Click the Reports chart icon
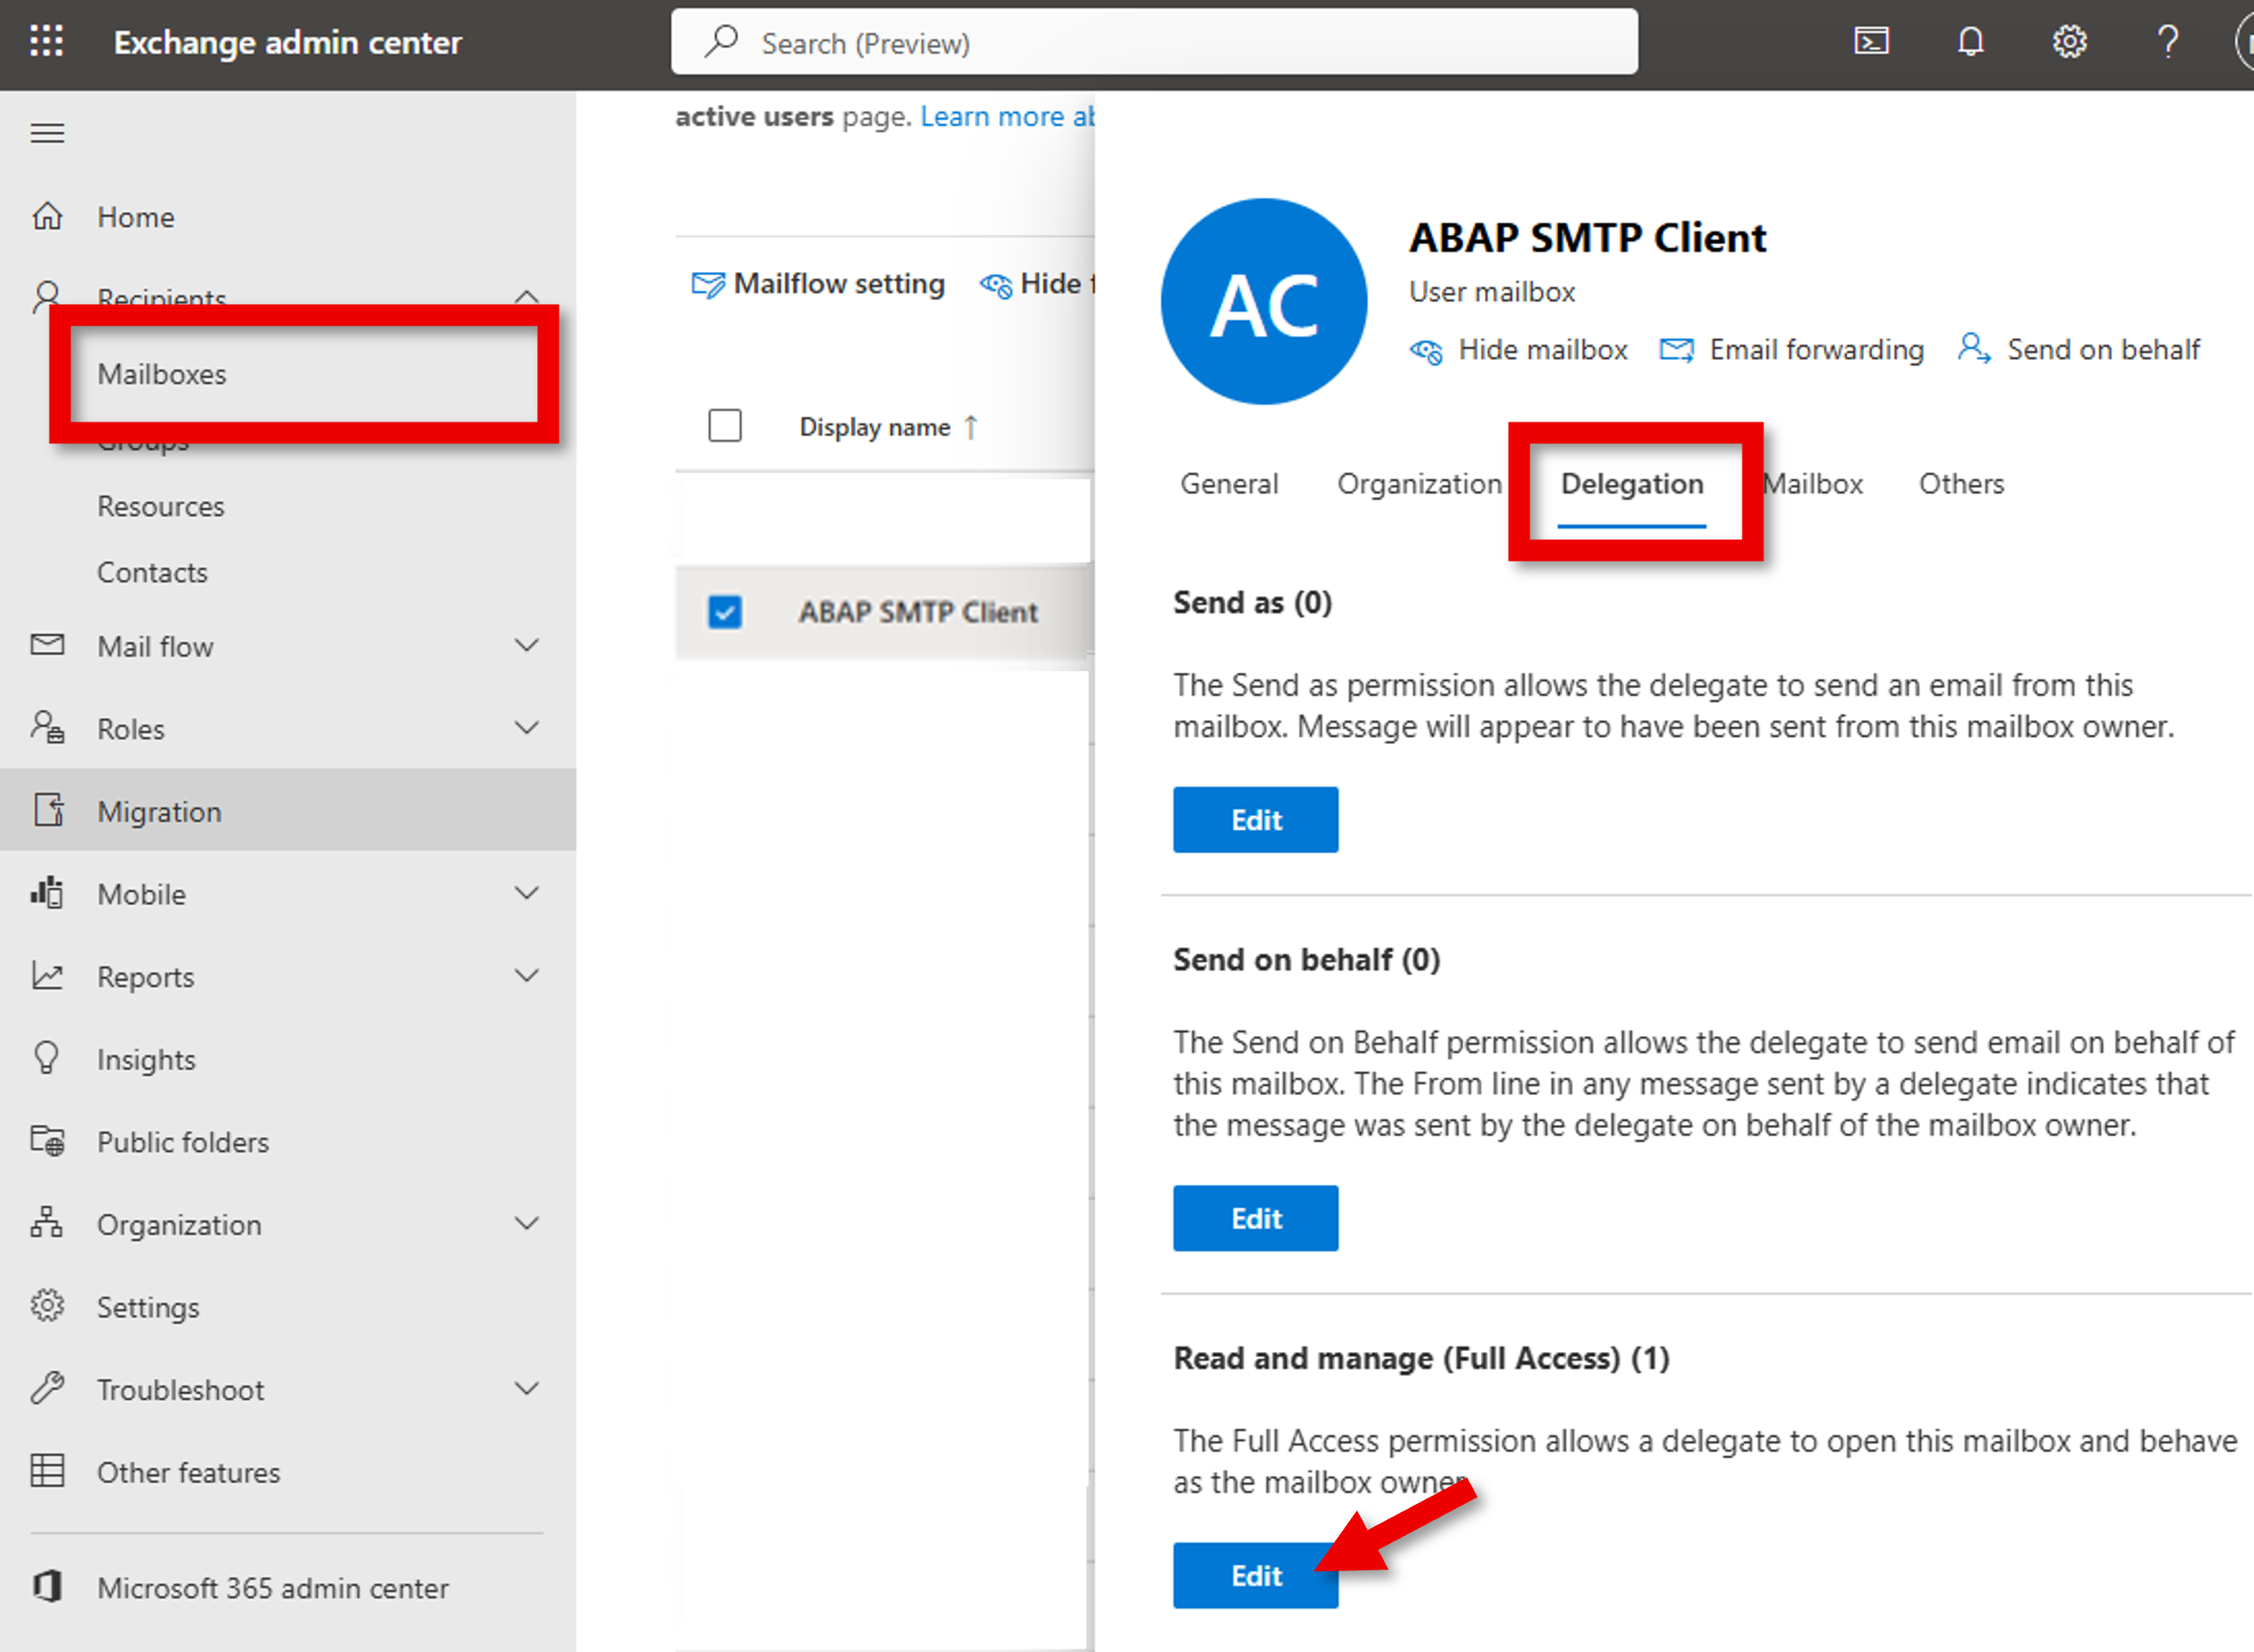The width and height of the screenshot is (2254, 1652). 47,975
